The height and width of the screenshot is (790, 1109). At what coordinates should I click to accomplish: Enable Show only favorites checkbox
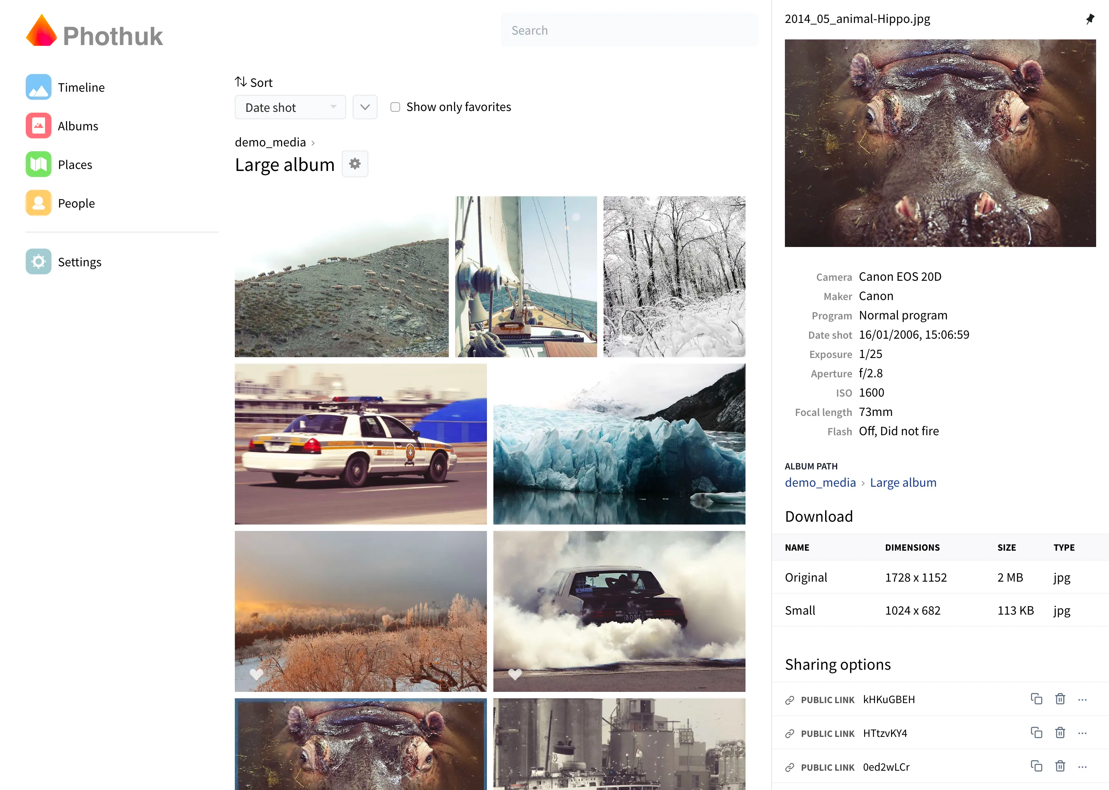point(395,107)
